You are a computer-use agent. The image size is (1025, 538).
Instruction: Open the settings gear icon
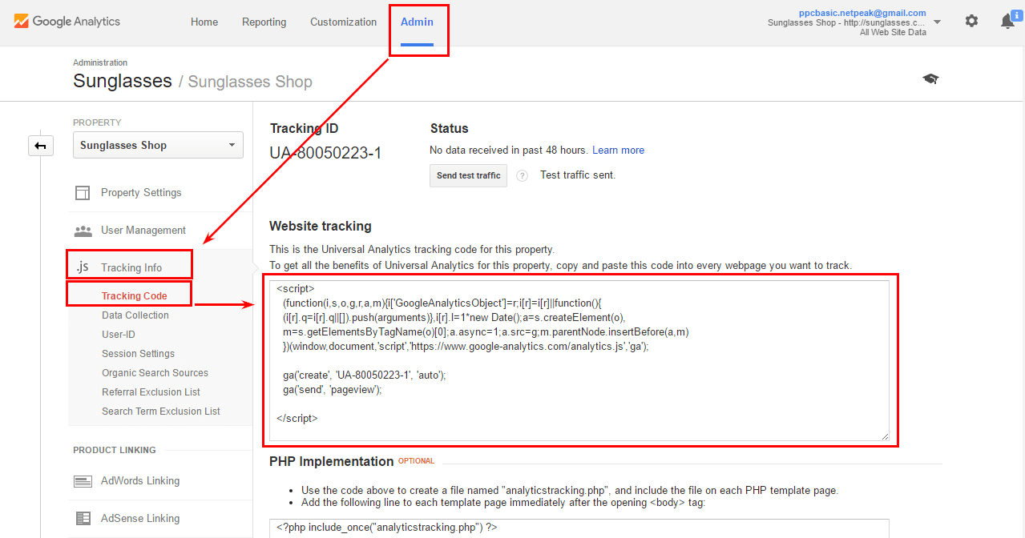(x=971, y=21)
